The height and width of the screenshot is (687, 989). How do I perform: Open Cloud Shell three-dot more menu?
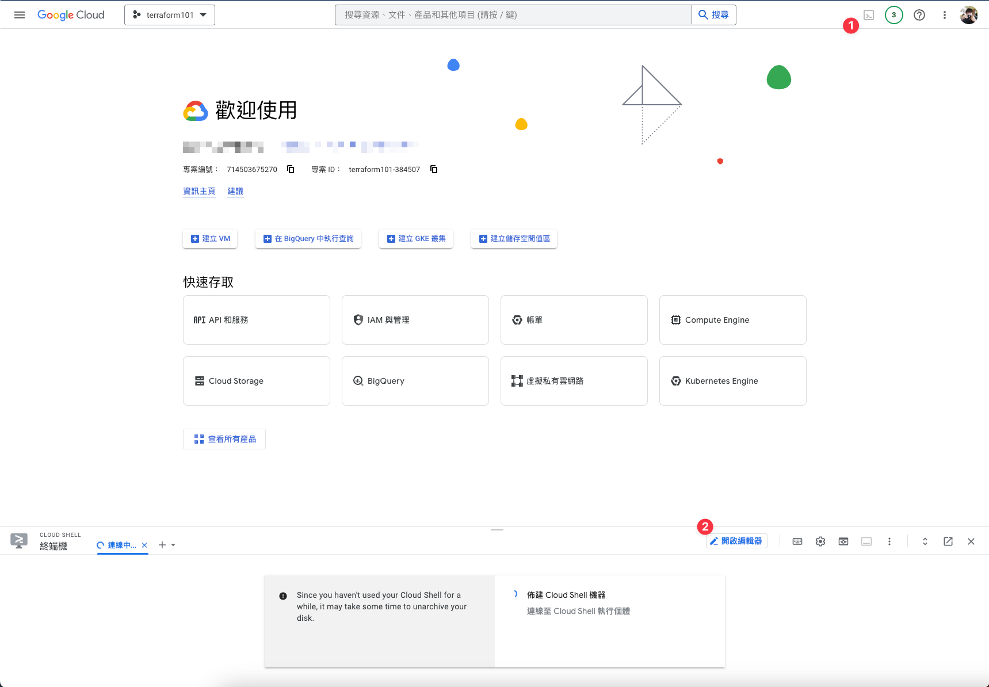[x=889, y=541]
